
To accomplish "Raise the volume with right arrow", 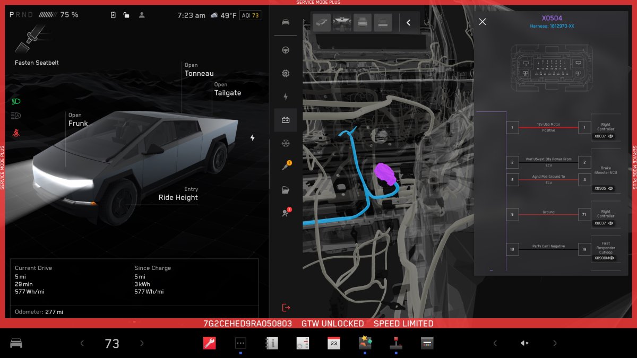I will coord(555,343).
